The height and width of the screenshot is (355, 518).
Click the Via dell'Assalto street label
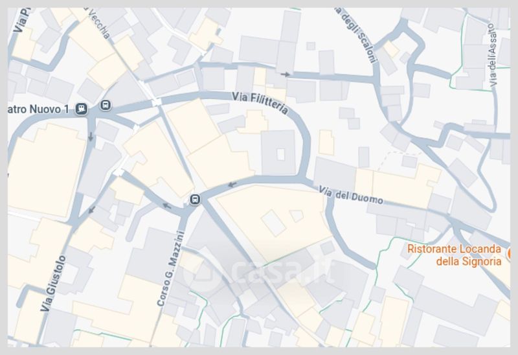point(492,55)
